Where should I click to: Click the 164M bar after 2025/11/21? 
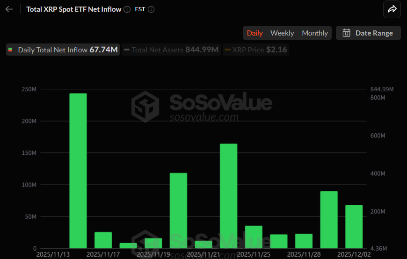click(229, 195)
